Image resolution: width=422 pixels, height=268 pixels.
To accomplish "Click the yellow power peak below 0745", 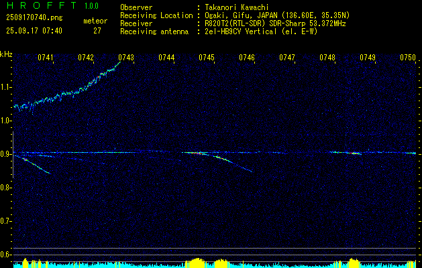I will [198, 263].
